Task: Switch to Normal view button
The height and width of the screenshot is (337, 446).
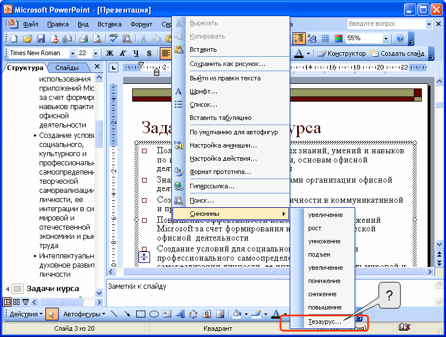Action: 7,302
